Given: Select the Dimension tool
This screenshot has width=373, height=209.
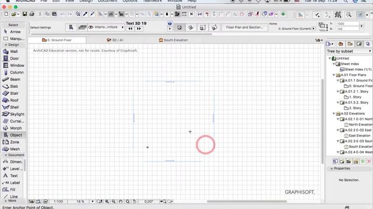Looking at the screenshot, I should point(13,162).
